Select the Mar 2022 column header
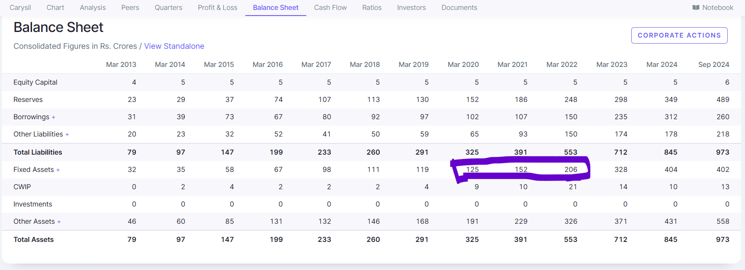The image size is (745, 270). [x=562, y=64]
